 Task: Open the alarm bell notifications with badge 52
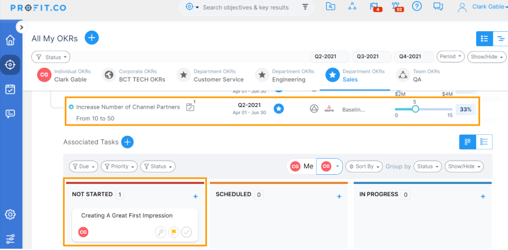[x=397, y=7]
